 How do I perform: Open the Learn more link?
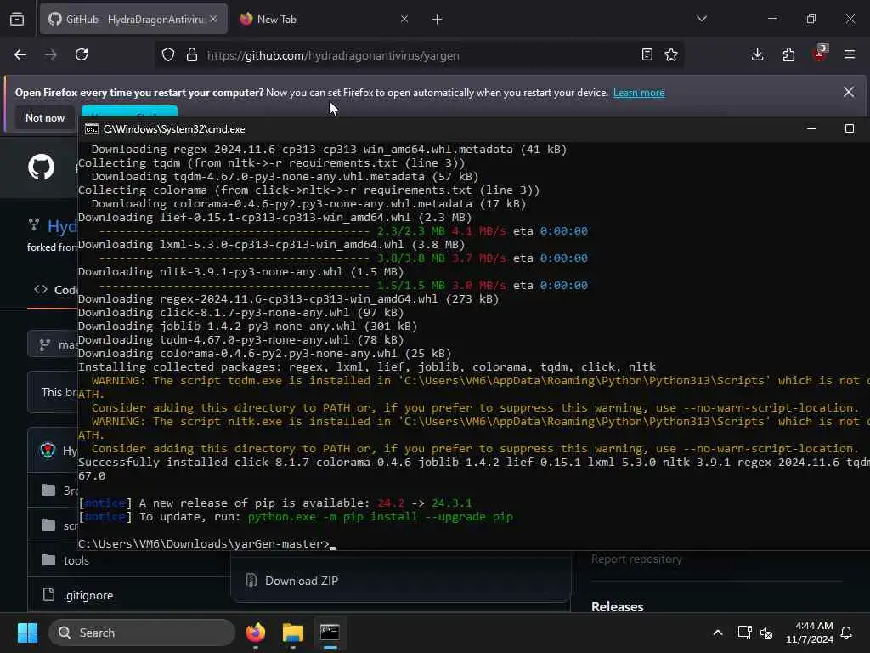(639, 93)
